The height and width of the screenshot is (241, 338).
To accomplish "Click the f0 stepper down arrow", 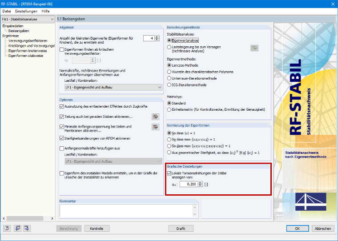I will 93,62.
